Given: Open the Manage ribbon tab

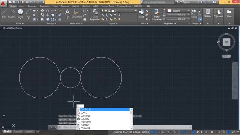Looking at the screenshot, I should pos(65,6).
